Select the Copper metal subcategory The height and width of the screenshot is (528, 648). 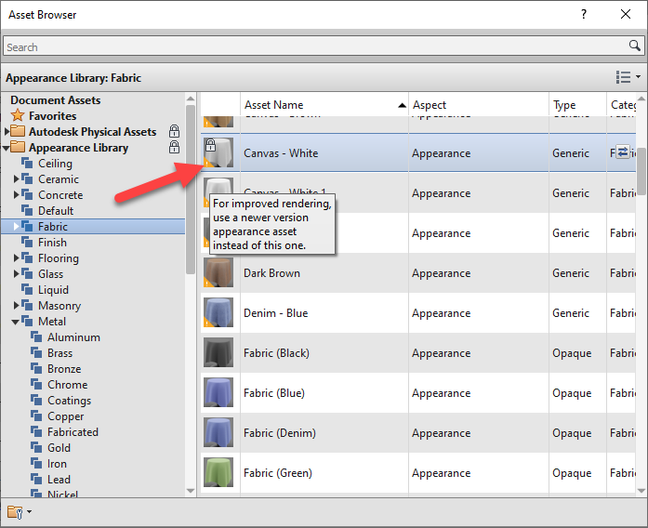pyautogui.click(x=65, y=416)
